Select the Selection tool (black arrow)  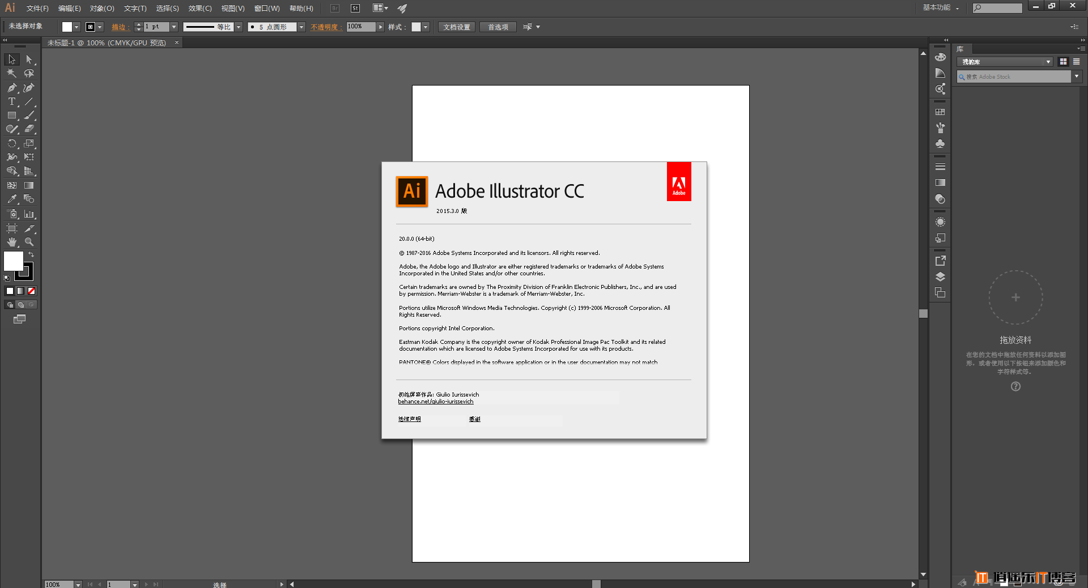click(12, 59)
